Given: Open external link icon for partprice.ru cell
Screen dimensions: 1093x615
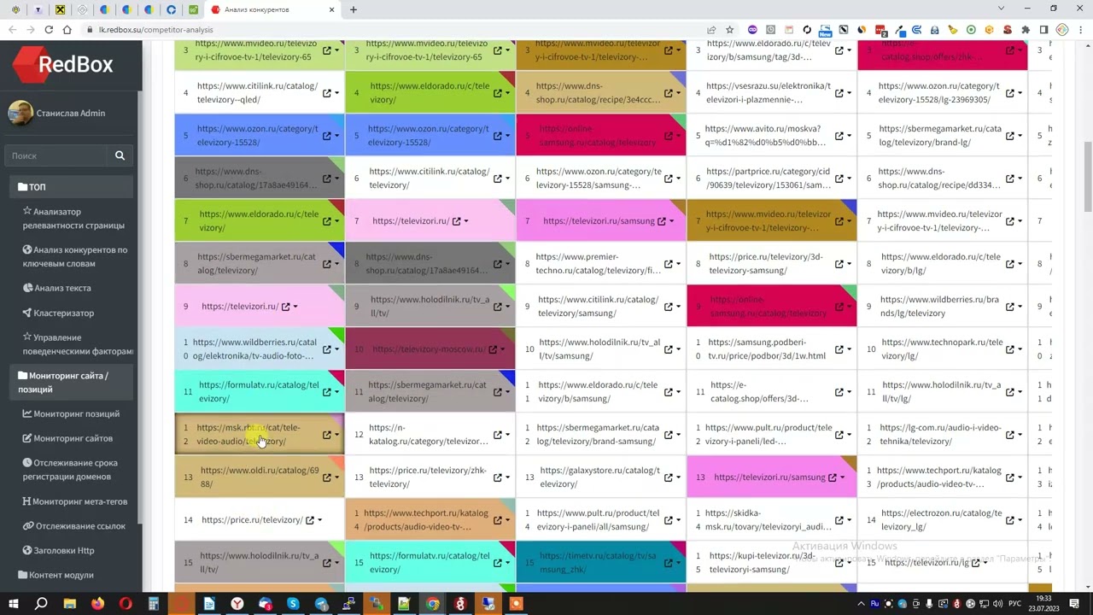Looking at the screenshot, I should pos(839,179).
